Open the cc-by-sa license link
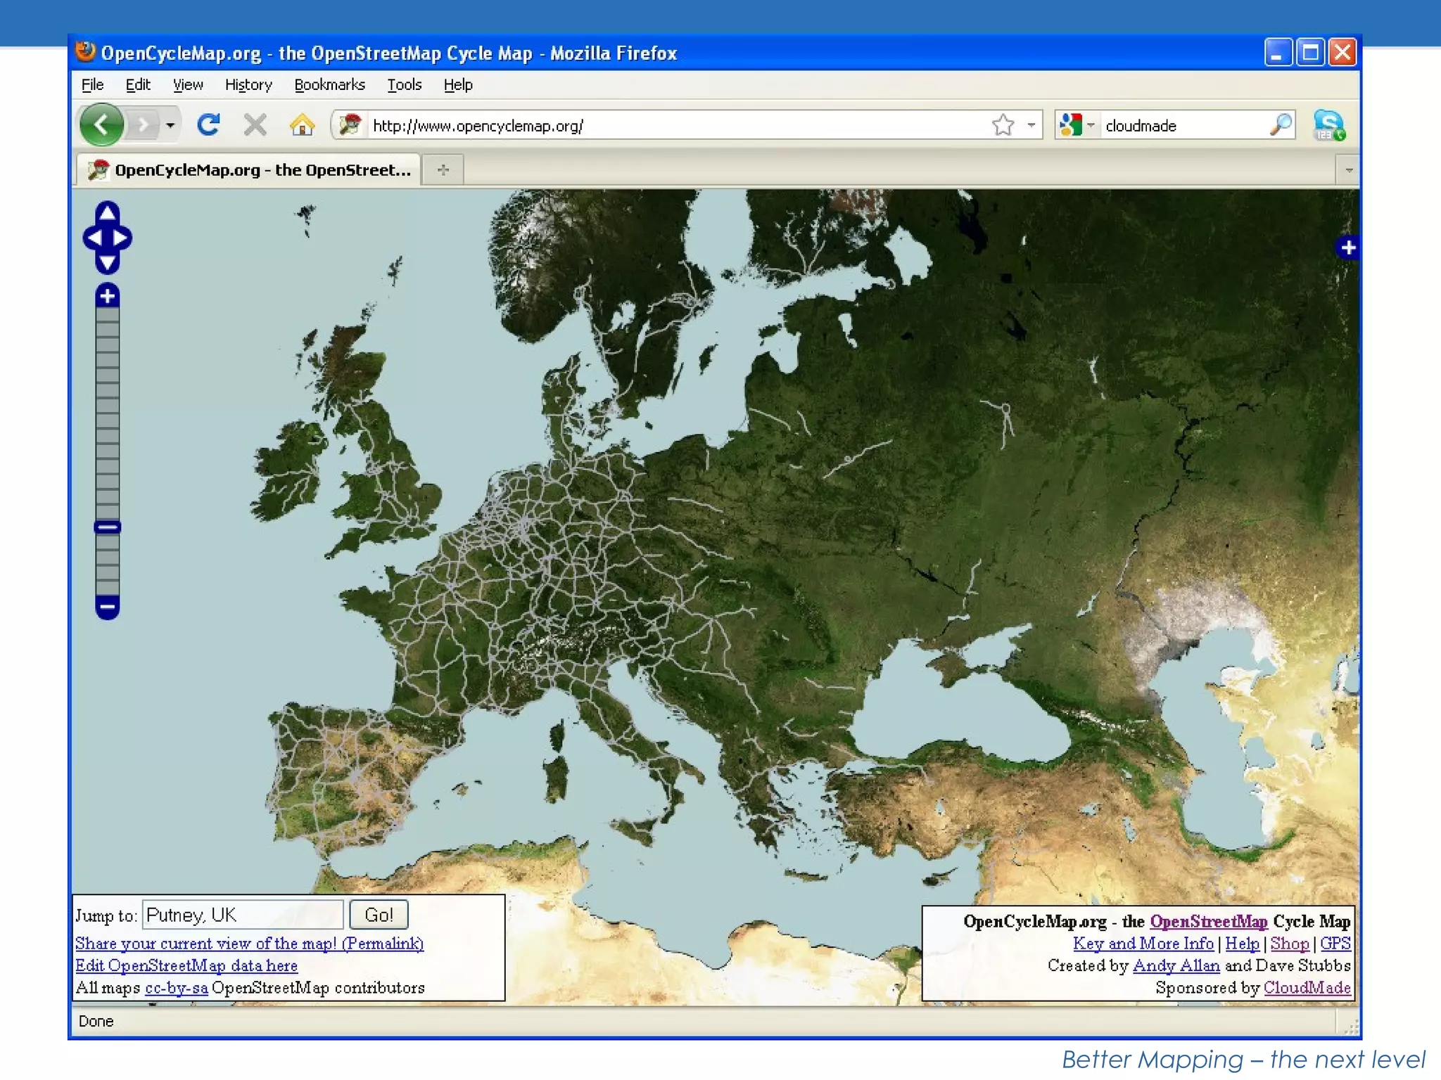Image resolution: width=1441 pixels, height=1080 pixels. click(x=177, y=988)
